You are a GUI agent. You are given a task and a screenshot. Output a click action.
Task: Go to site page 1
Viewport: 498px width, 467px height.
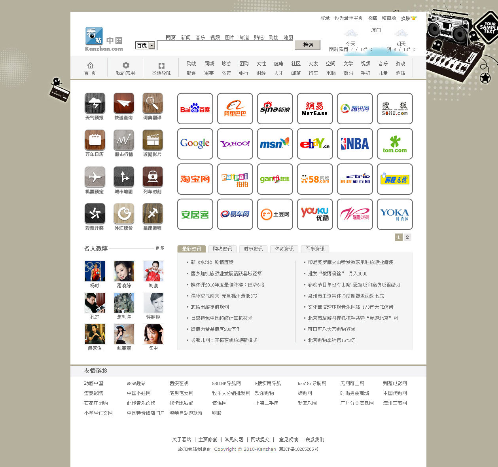coord(399,237)
